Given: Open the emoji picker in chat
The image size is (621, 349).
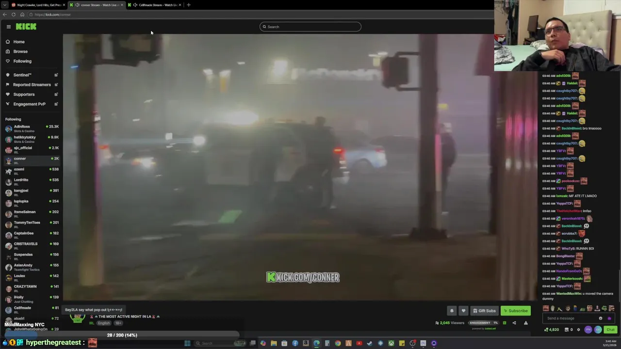Looking at the screenshot, I should (x=601, y=318).
